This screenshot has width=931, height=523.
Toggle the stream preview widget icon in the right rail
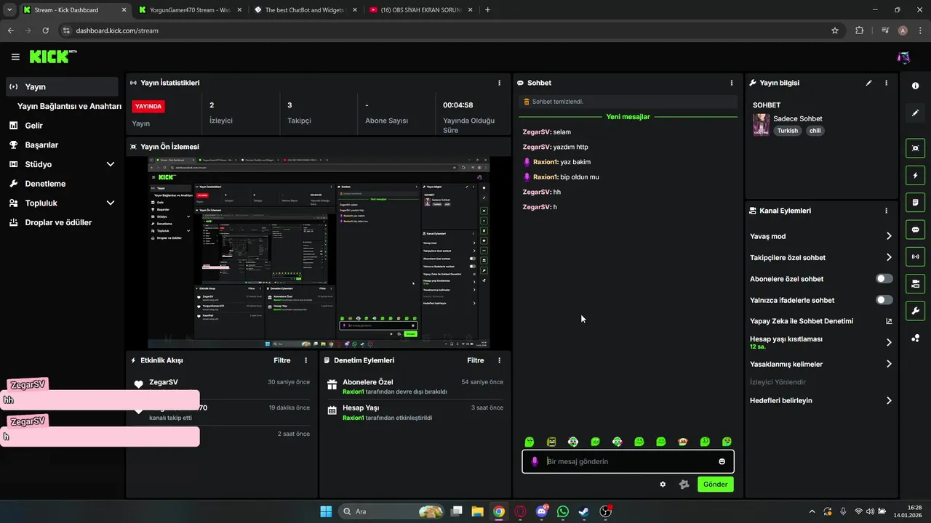point(915,148)
